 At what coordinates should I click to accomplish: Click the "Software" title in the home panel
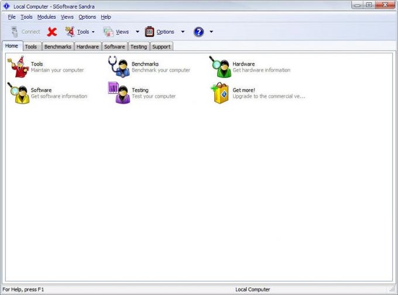[41, 90]
